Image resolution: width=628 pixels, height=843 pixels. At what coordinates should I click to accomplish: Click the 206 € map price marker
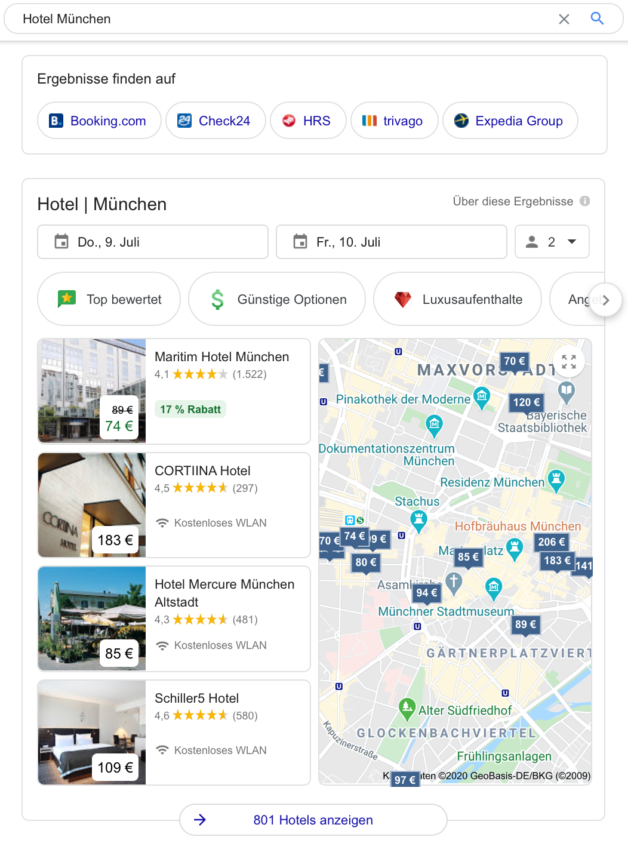point(552,543)
